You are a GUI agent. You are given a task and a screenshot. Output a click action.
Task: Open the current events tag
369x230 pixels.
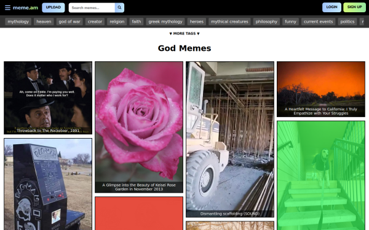tap(318, 21)
